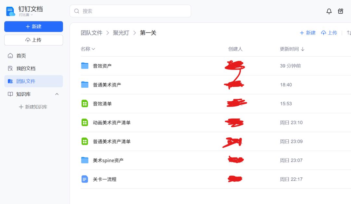
Task: Open the gift box icon
Action: click(341, 11)
